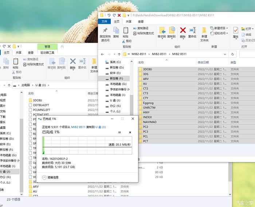The image size is (255, 207).
Task: Click 属性 icon in the right ribbon
Action: coord(236,32)
